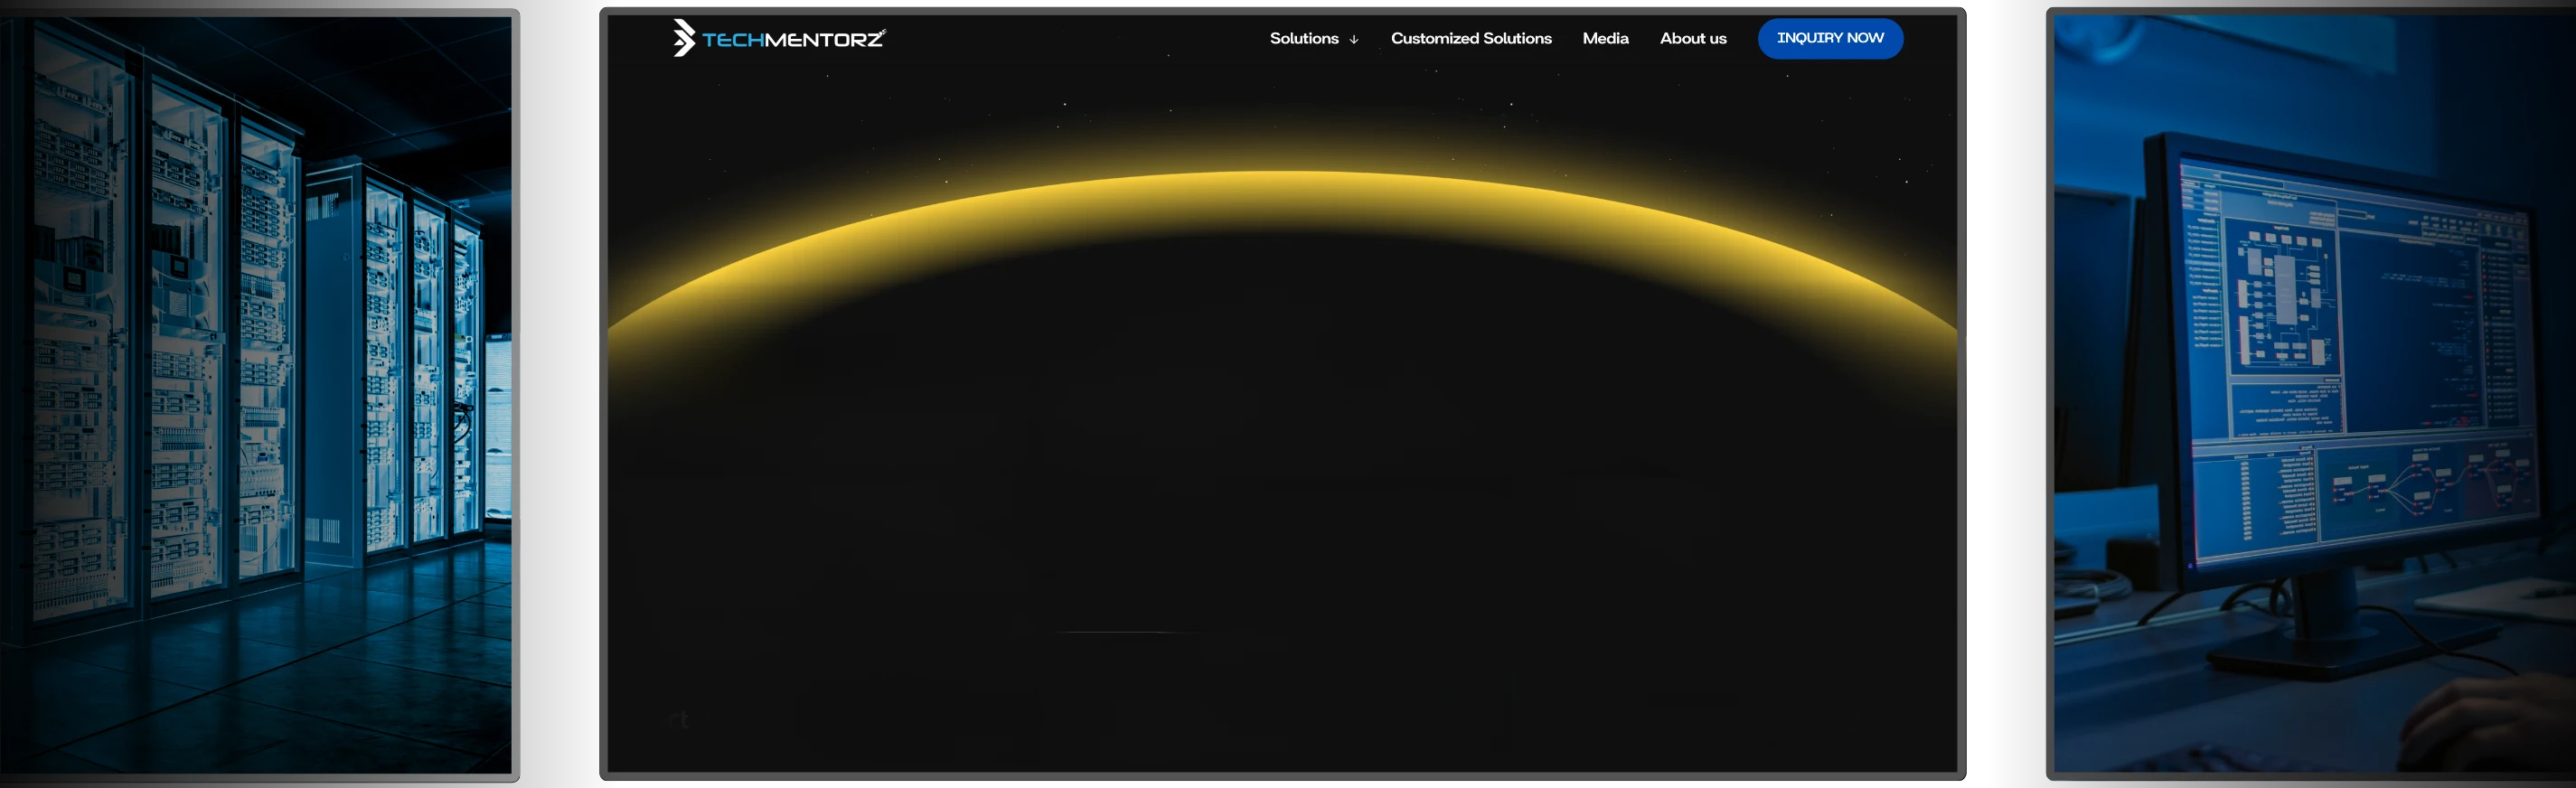Select the computer monitor image on the right
The image size is (2576, 788).
click(x=2310, y=390)
